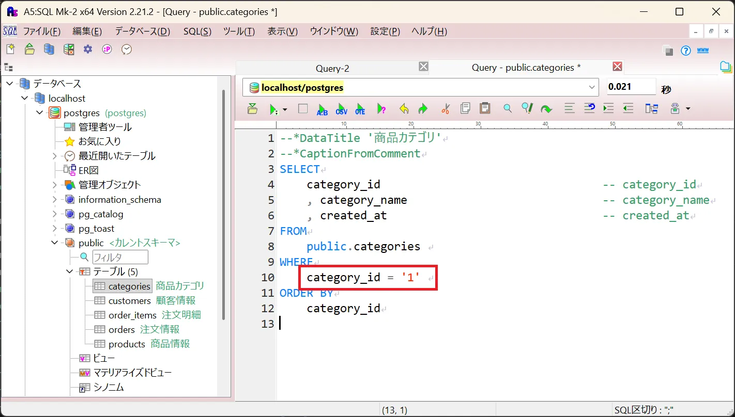This screenshot has height=417, width=735.
Task: Click the database check/cross toolbar icon
Action: [68, 49]
